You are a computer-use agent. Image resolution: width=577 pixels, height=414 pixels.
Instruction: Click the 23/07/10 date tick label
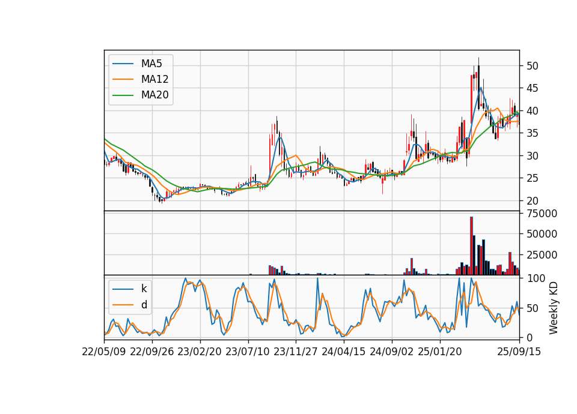pos(248,352)
